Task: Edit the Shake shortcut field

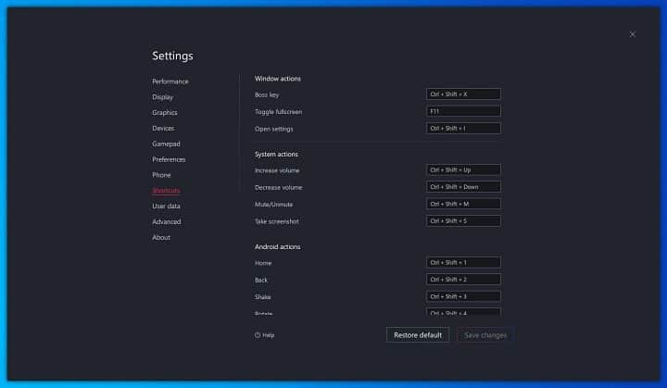Action: click(463, 296)
